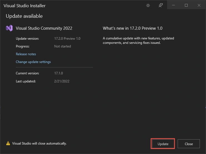Click the Not started progress status
This screenshot has height=154, width=206.
pyautogui.click(x=63, y=46)
